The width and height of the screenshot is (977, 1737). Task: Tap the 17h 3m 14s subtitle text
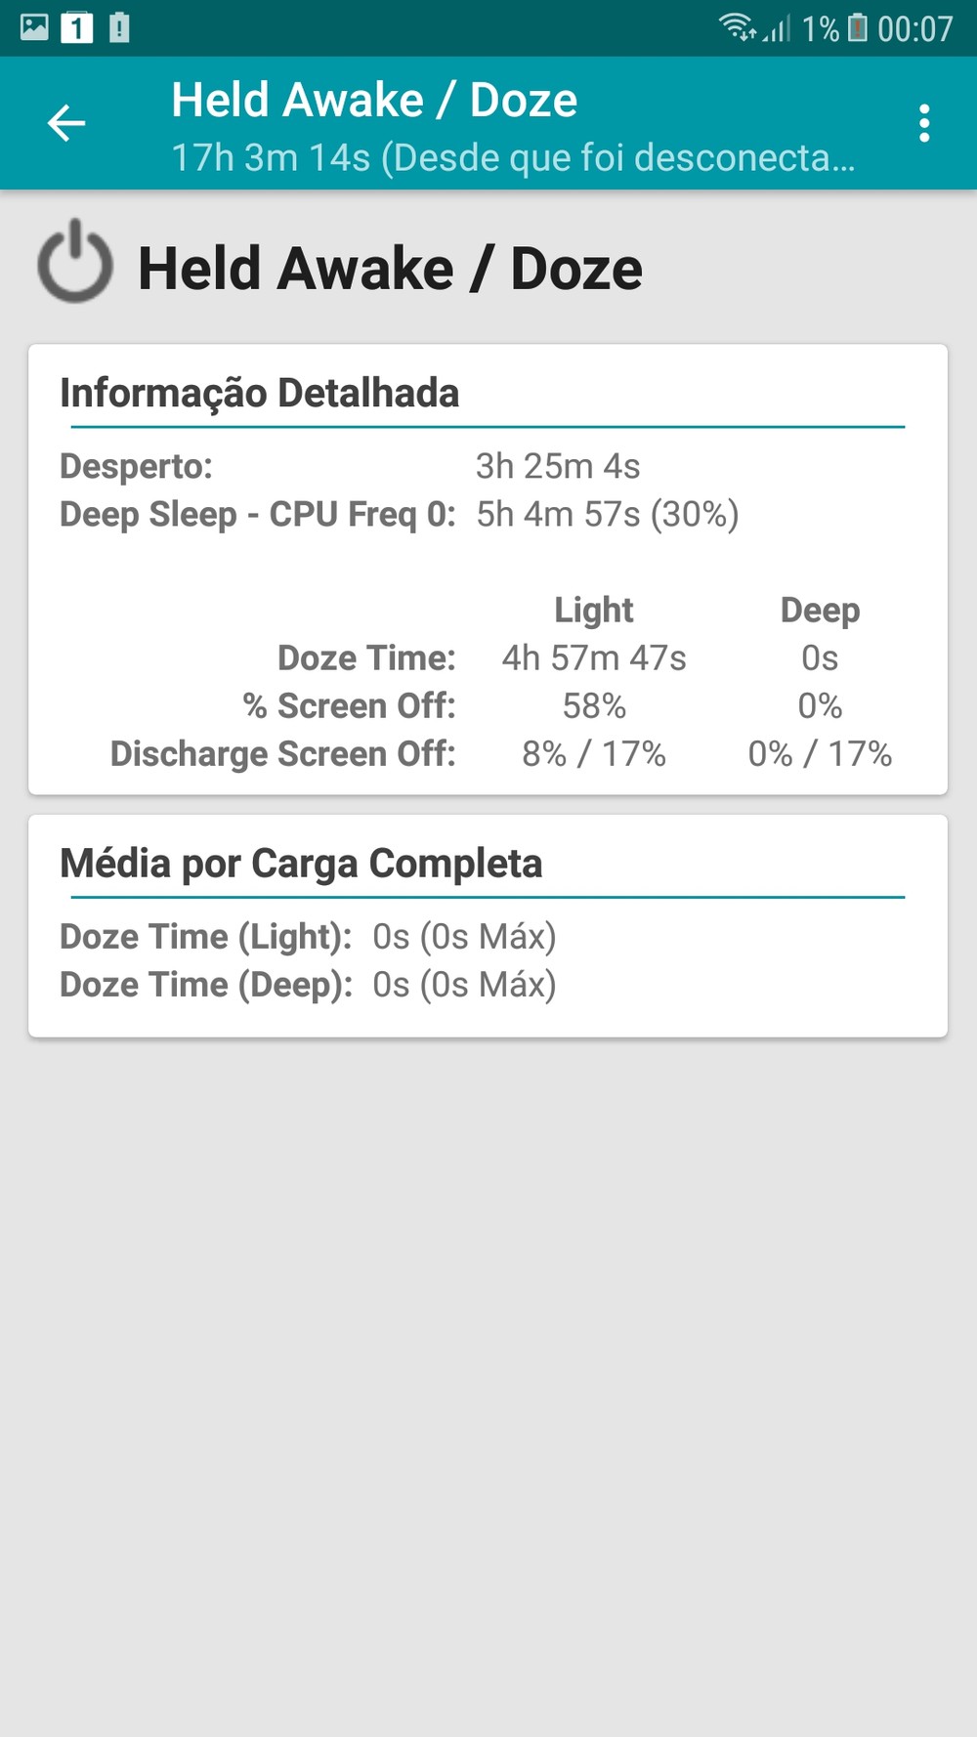(x=513, y=157)
